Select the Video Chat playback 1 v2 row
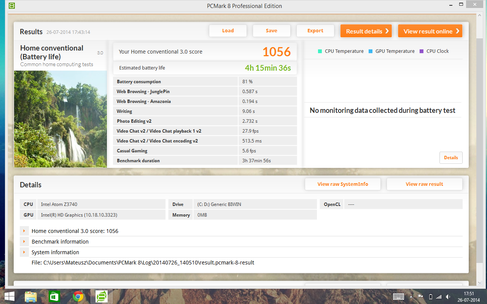Viewport: 487px width, 304px height. pyautogui.click(x=205, y=131)
